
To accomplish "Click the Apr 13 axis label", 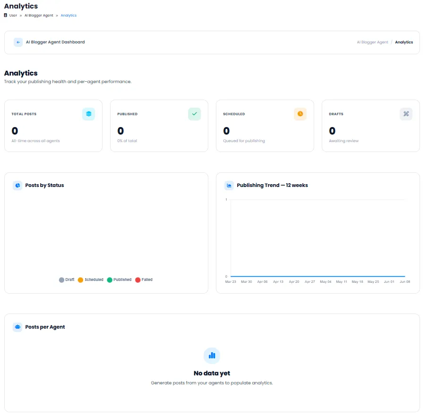I will pyautogui.click(x=278, y=282).
